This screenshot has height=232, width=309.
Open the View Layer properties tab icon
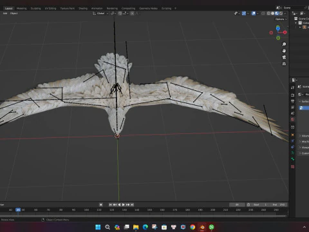292,107
